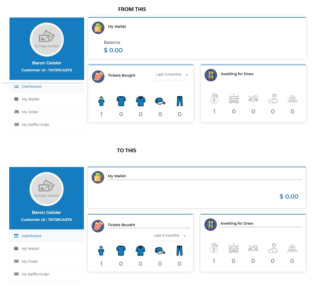Click the gold bars icon in bottom Awaiting for Draw
Viewport: 321px width, 293px height.
(x=292, y=248)
